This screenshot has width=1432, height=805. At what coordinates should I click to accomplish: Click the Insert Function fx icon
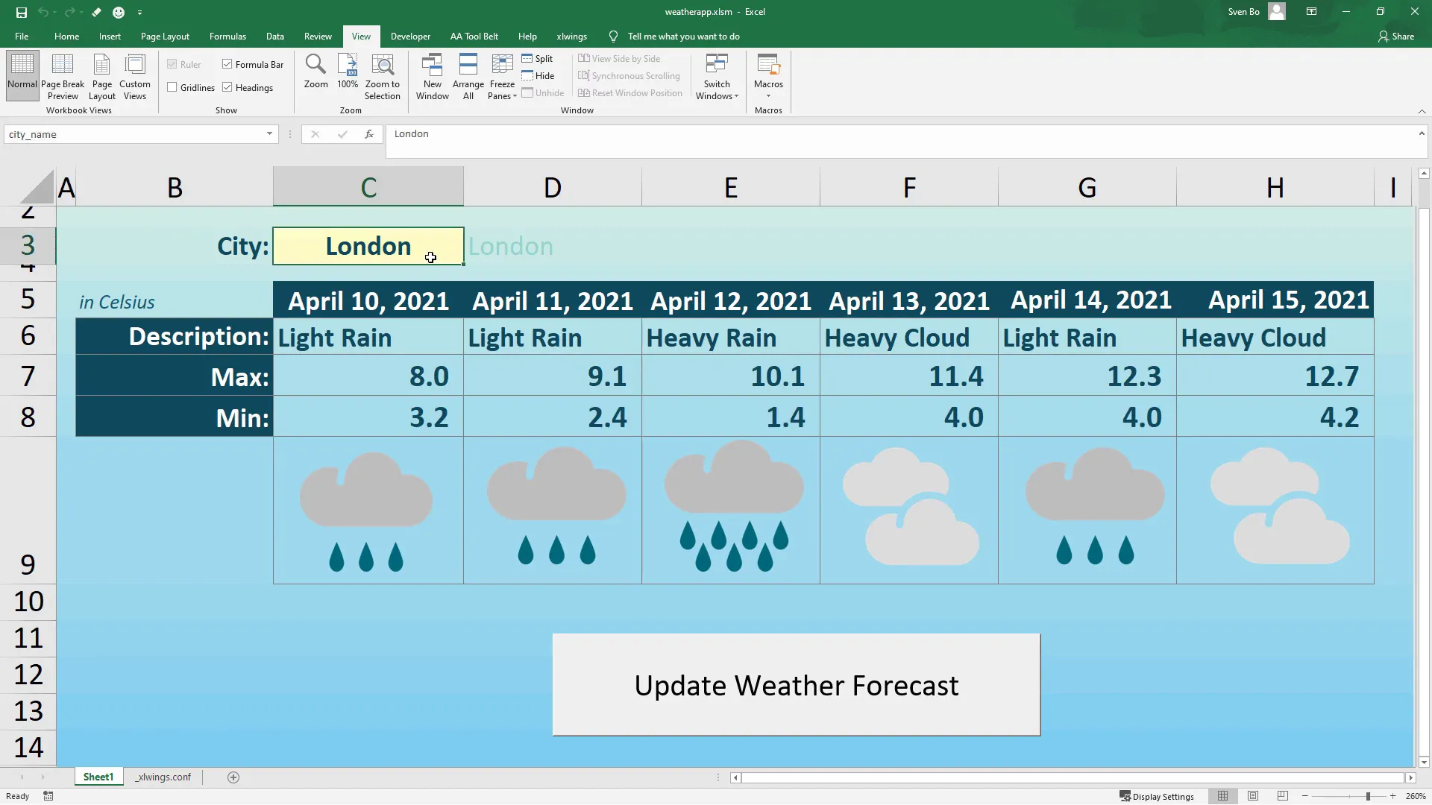369,134
